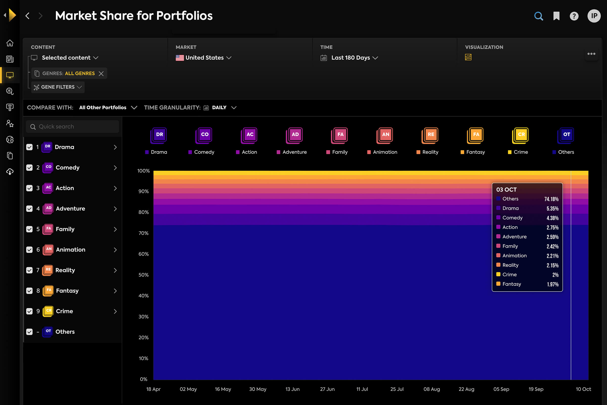Click the AC Action portfolio icon above chart
The height and width of the screenshot is (405, 607).
pyautogui.click(x=249, y=135)
